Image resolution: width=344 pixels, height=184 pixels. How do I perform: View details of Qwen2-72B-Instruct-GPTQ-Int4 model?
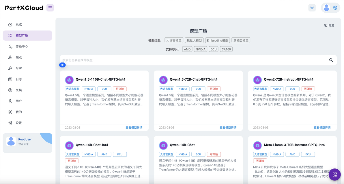322,128
